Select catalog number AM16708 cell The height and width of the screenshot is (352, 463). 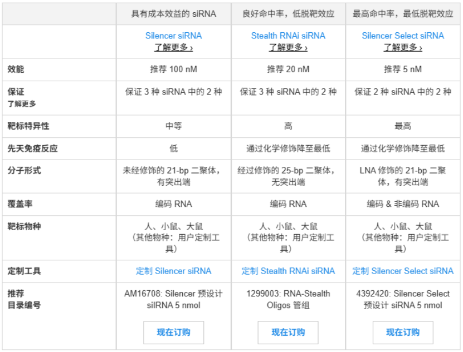174,299
